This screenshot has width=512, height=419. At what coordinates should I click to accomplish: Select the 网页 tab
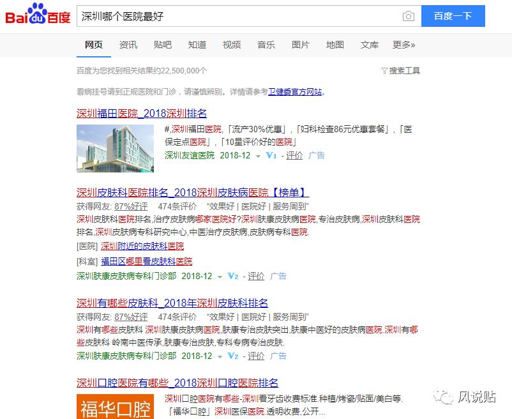tap(94, 45)
